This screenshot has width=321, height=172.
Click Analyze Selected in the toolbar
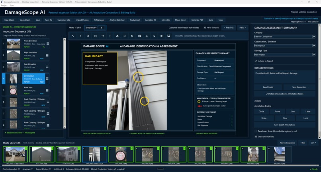117,20
